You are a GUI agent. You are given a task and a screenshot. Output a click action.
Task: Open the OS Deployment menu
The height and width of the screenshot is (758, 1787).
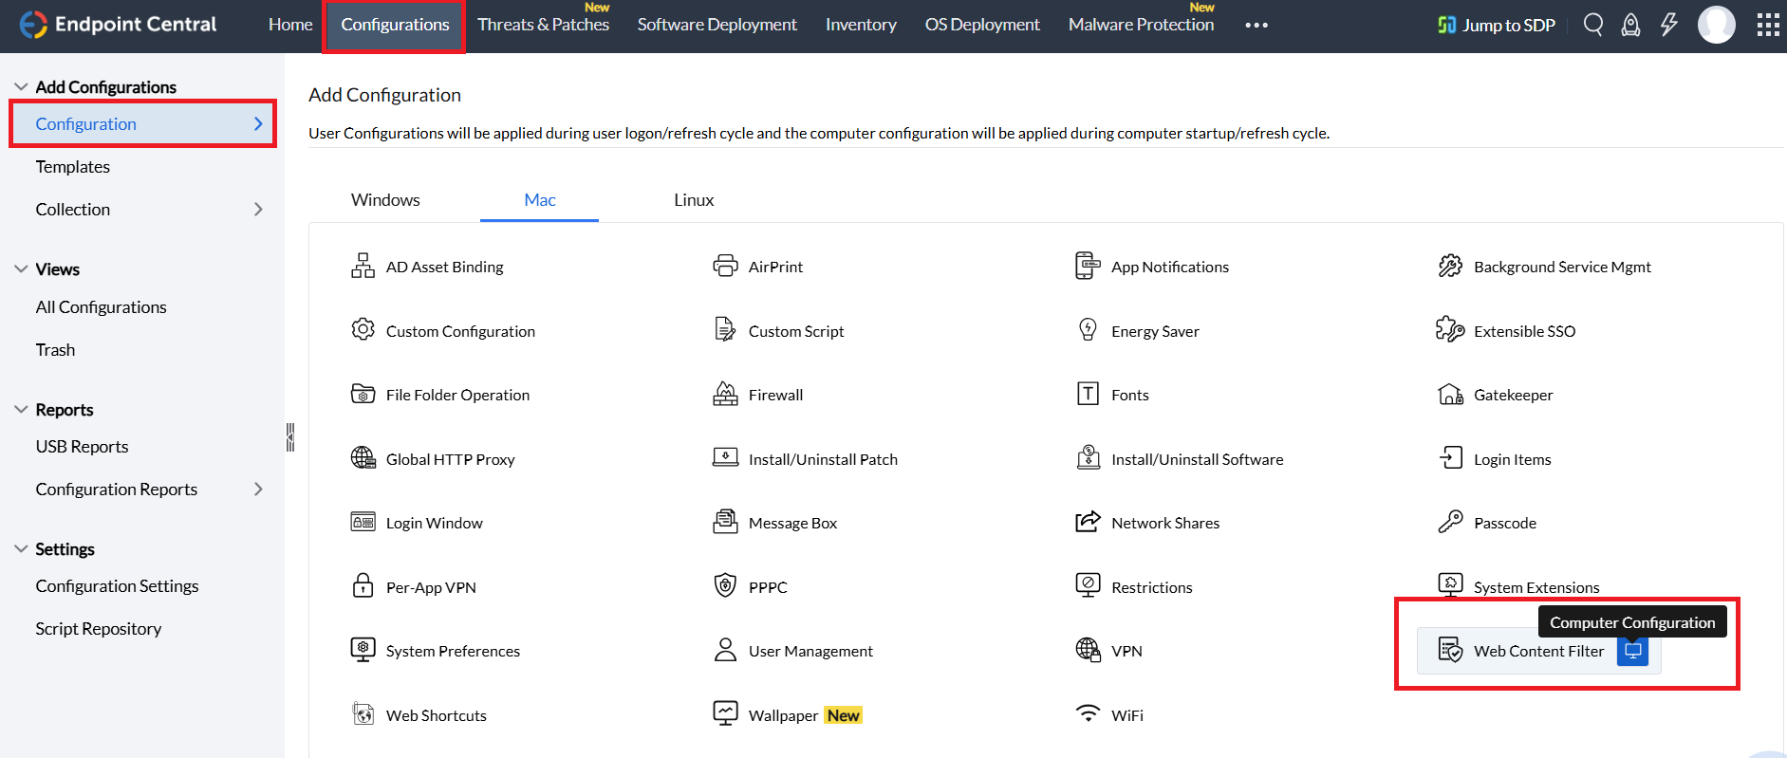[x=982, y=25]
